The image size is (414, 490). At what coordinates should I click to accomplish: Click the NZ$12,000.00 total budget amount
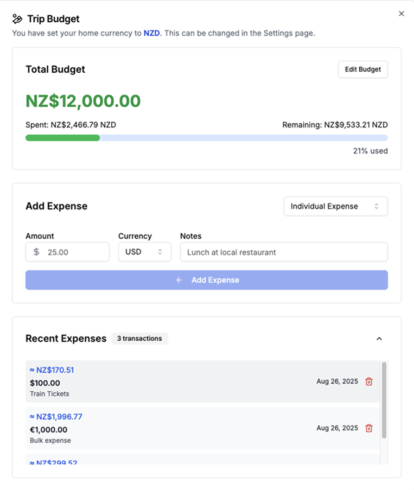pyautogui.click(x=83, y=101)
